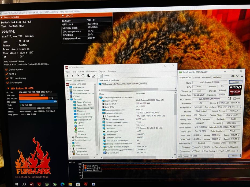Open Справка menu in AIDA64

click(112, 71)
